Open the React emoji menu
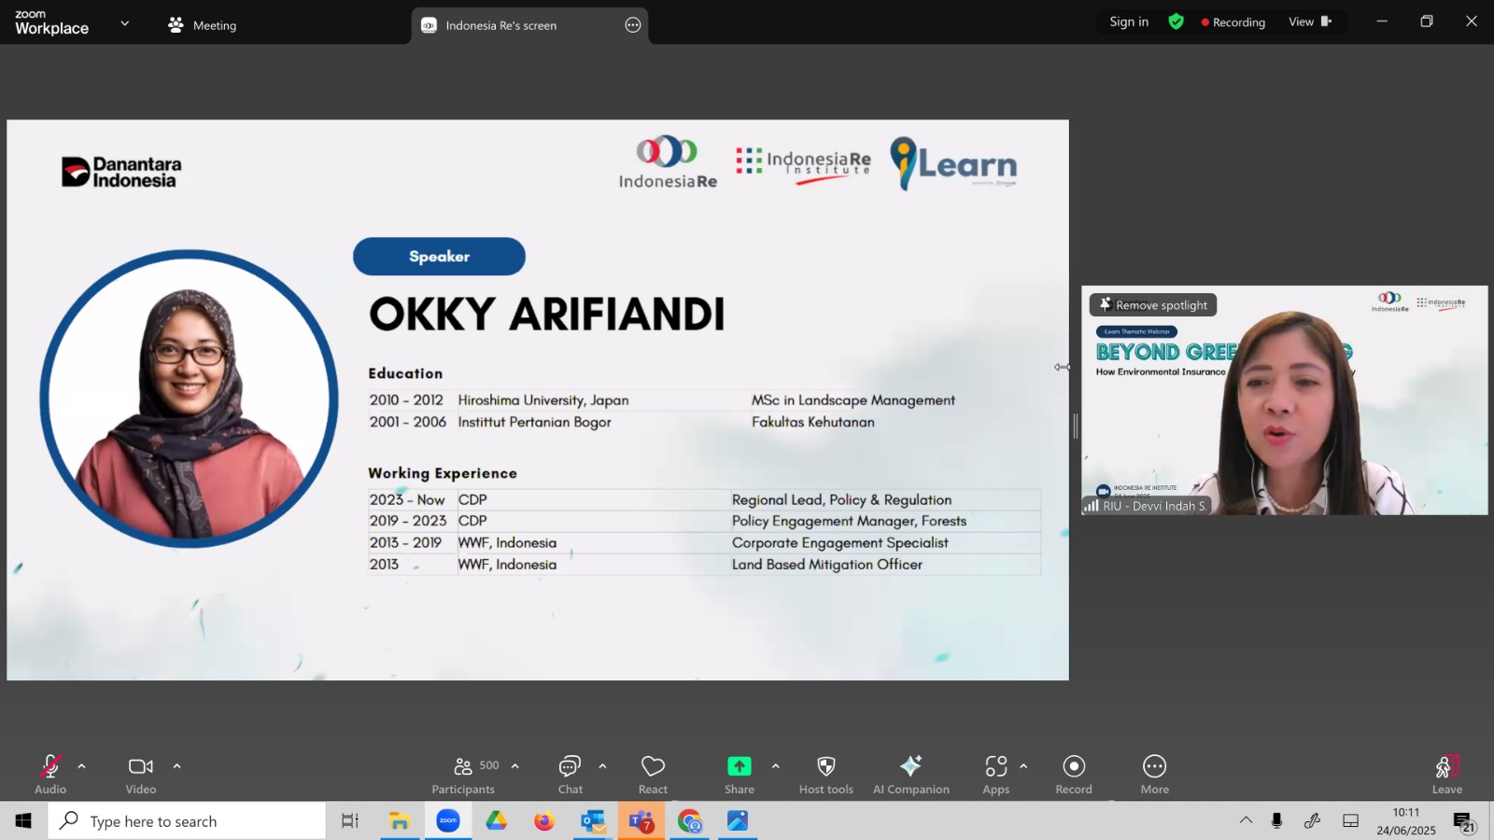 tap(653, 766)
